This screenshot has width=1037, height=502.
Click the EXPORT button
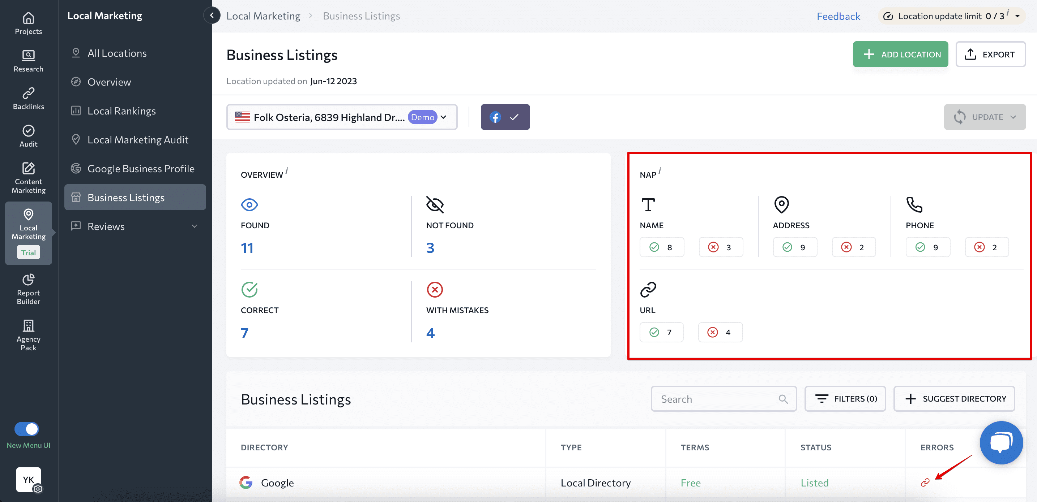989,54
